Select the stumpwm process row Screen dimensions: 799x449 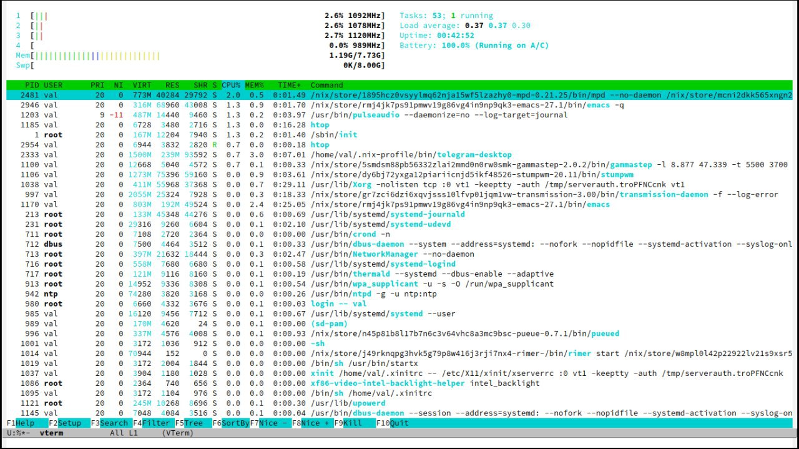tap(399, 175)
